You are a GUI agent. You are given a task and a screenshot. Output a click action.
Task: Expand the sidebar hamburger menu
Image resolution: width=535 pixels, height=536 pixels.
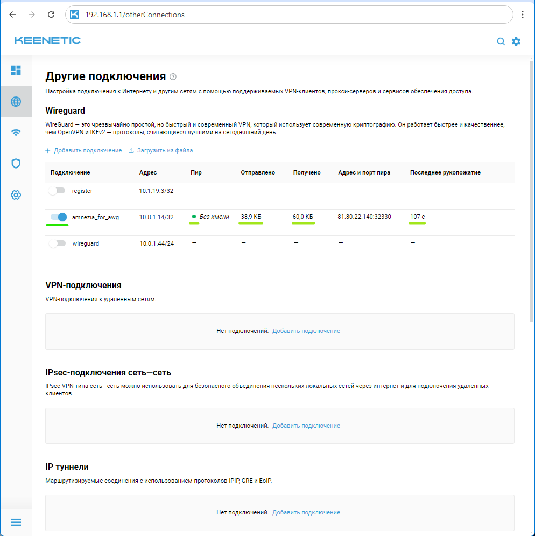[x=16, y=522]
